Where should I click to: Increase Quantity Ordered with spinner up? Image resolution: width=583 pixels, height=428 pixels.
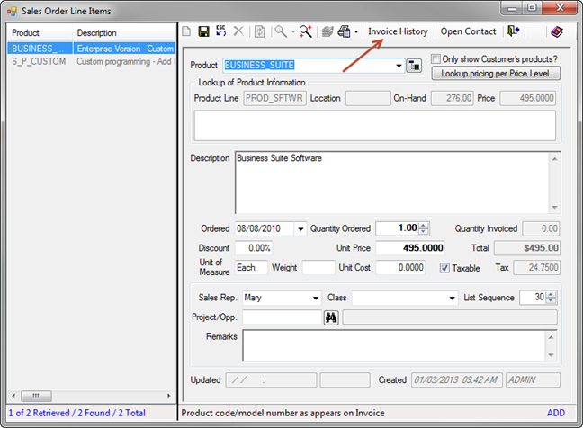424,226
